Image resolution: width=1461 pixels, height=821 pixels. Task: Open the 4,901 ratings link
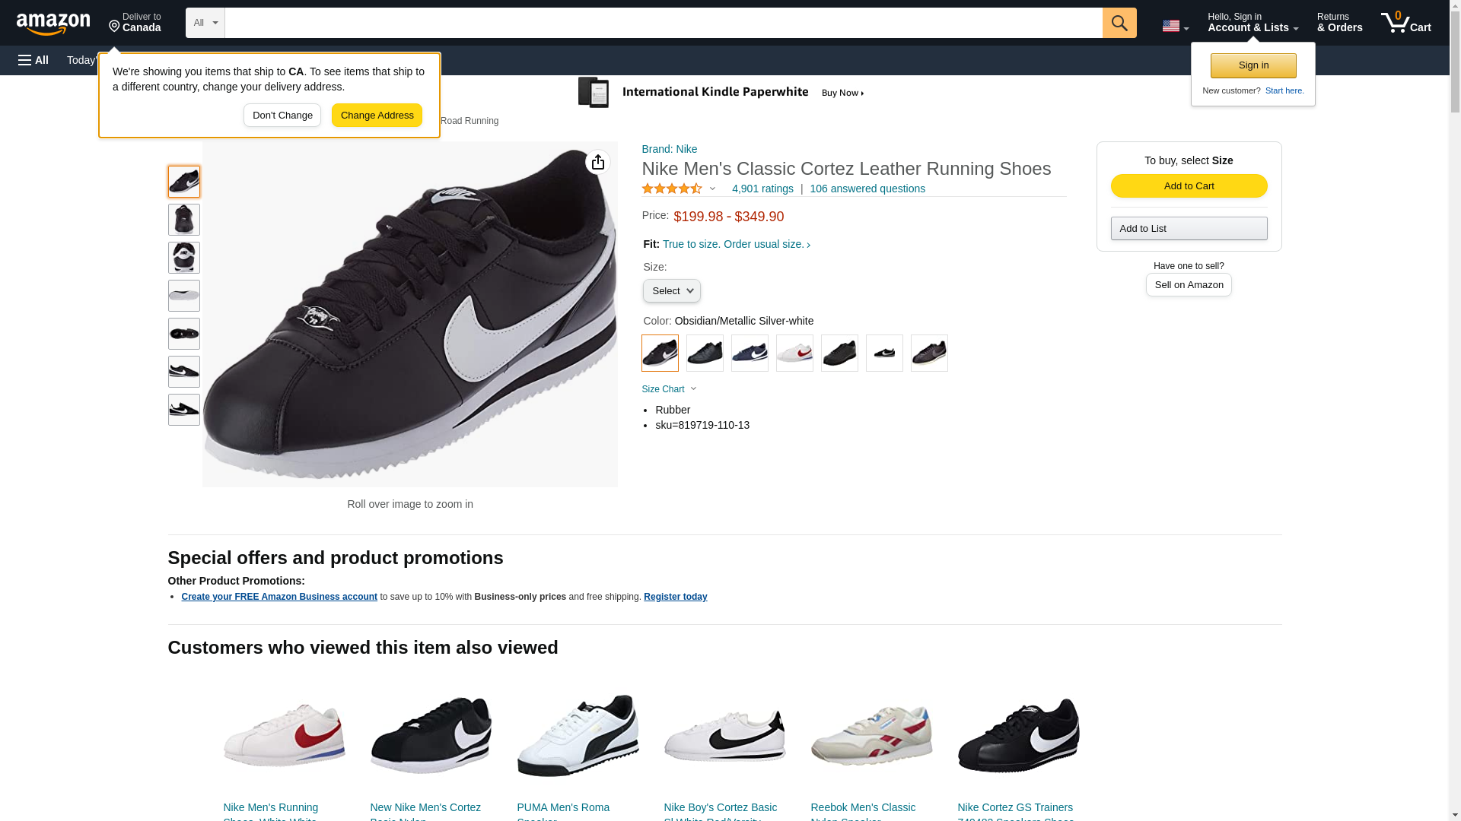coord(762,189)
